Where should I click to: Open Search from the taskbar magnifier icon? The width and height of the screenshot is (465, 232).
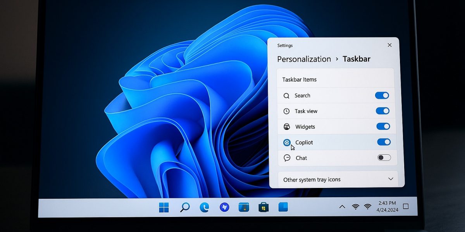tap(185, 208)
